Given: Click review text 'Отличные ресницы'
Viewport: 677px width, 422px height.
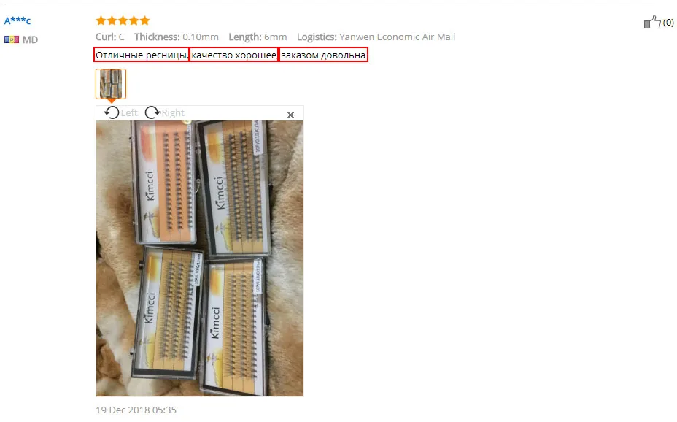Looking at the screenshot, I should (x=142, y=55).
